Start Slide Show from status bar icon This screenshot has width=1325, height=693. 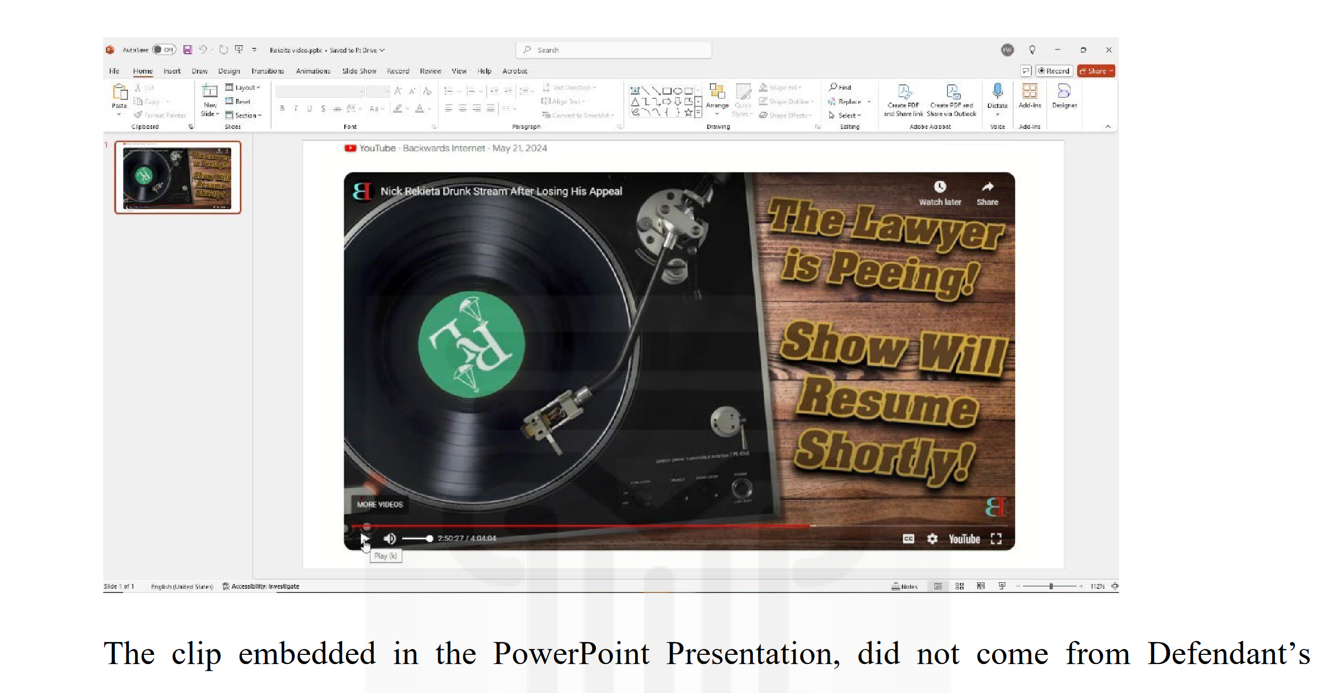click(1002, 586)
